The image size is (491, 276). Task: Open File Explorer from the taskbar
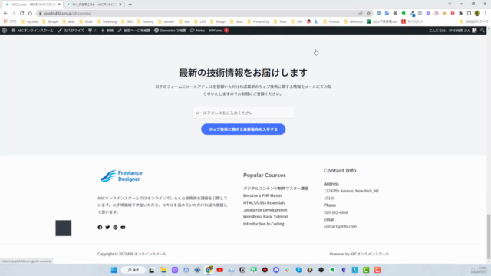coord(163,270)
